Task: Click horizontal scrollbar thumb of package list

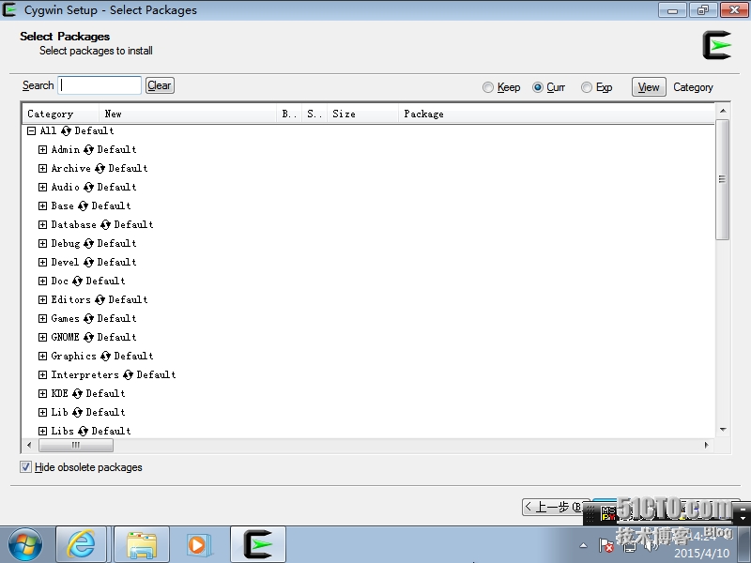Action: tap(76, 445)
